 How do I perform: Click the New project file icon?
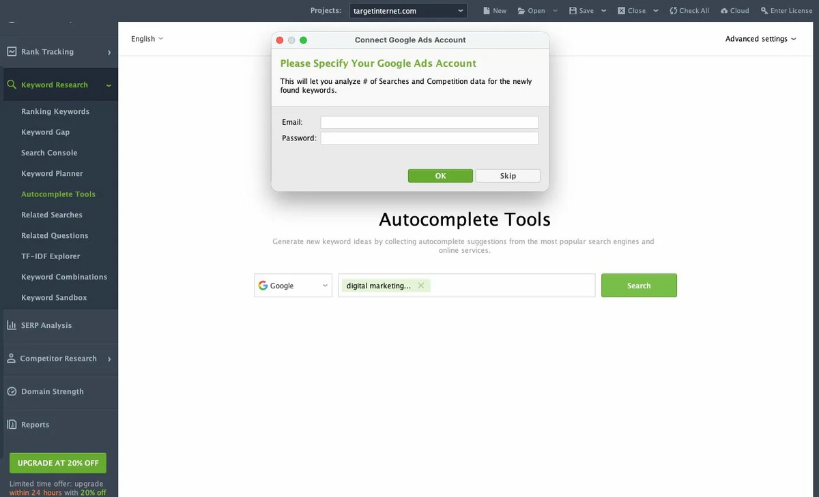pos(486,11)
